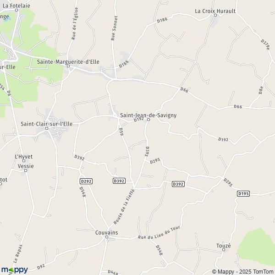Click the L'Hyvet hamlet marker
Viewport: 275px width, 275px height.
click(x=24, y=161)
